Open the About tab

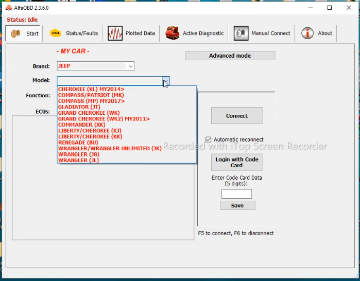pyautogui.click(x=325, y=33)
